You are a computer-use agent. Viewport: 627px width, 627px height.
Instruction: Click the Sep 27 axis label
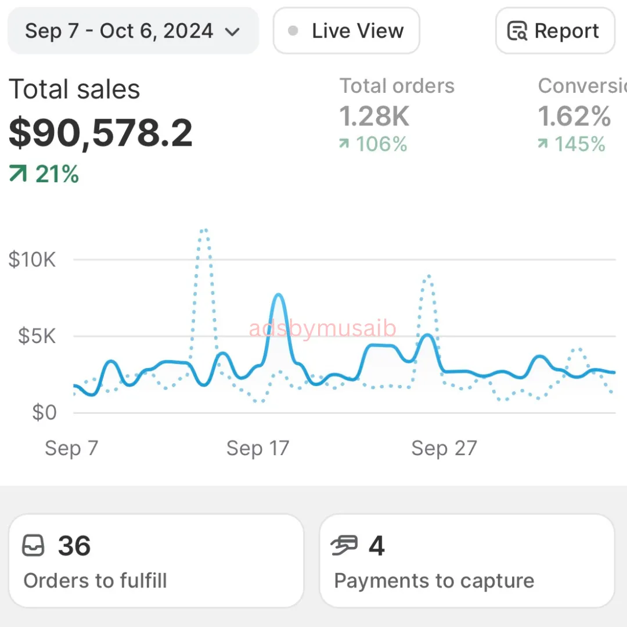pyautogui.click(x=444, y=448)
